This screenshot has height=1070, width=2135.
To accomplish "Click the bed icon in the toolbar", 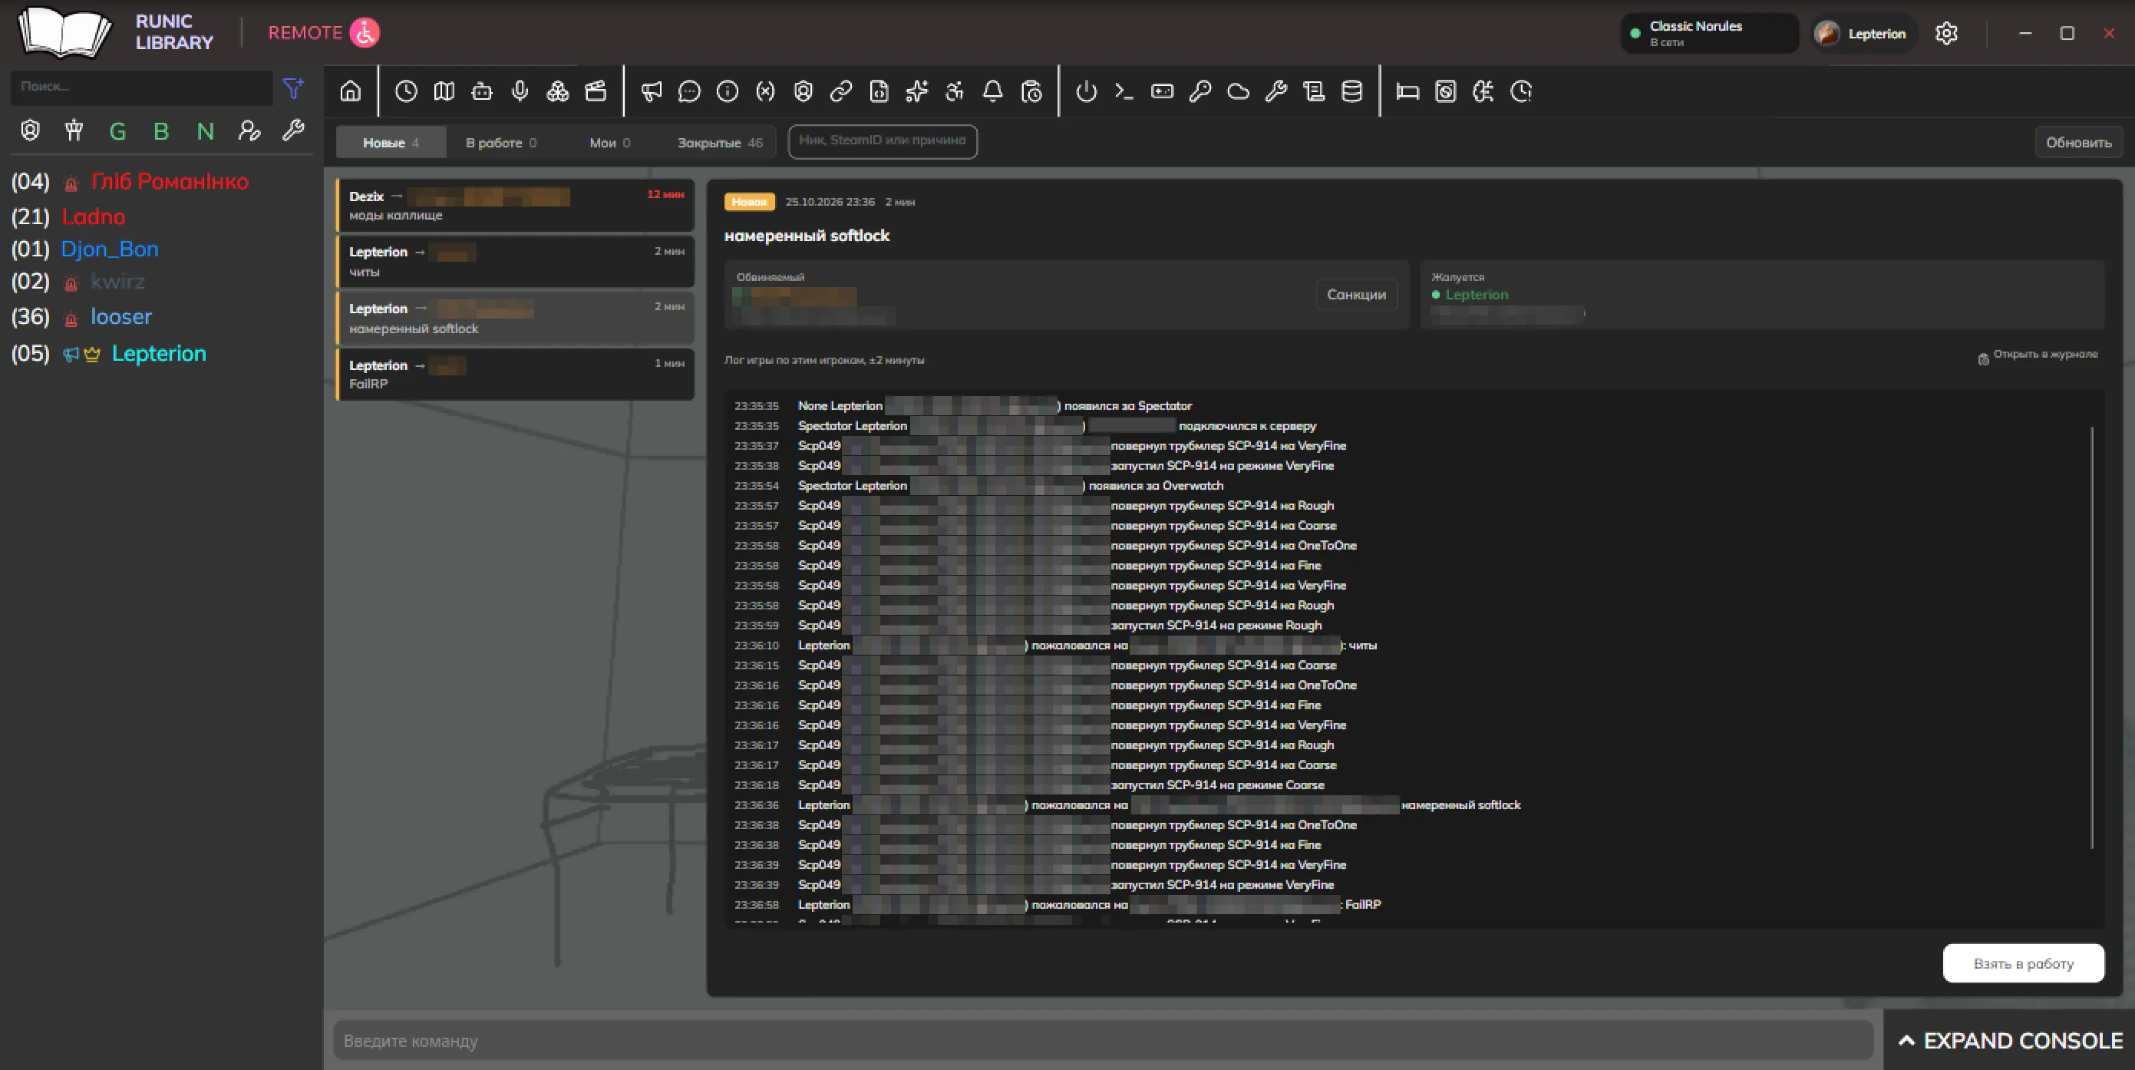I will [x=1407, y=91].
